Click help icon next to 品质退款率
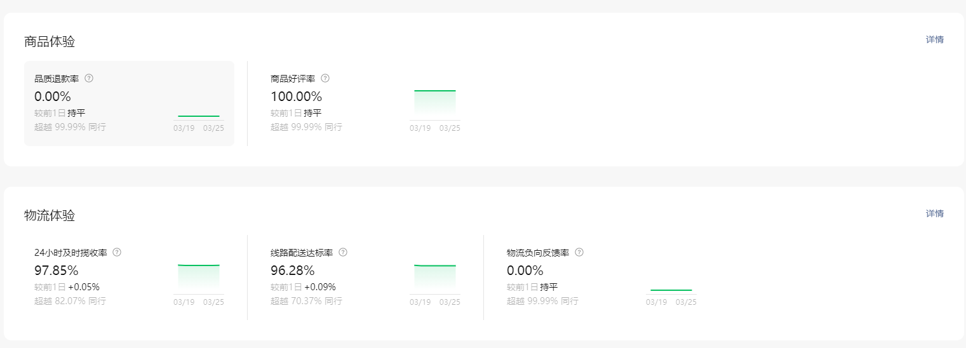The height and width of the screenshot is (348, 966). [x=89, y=78]
